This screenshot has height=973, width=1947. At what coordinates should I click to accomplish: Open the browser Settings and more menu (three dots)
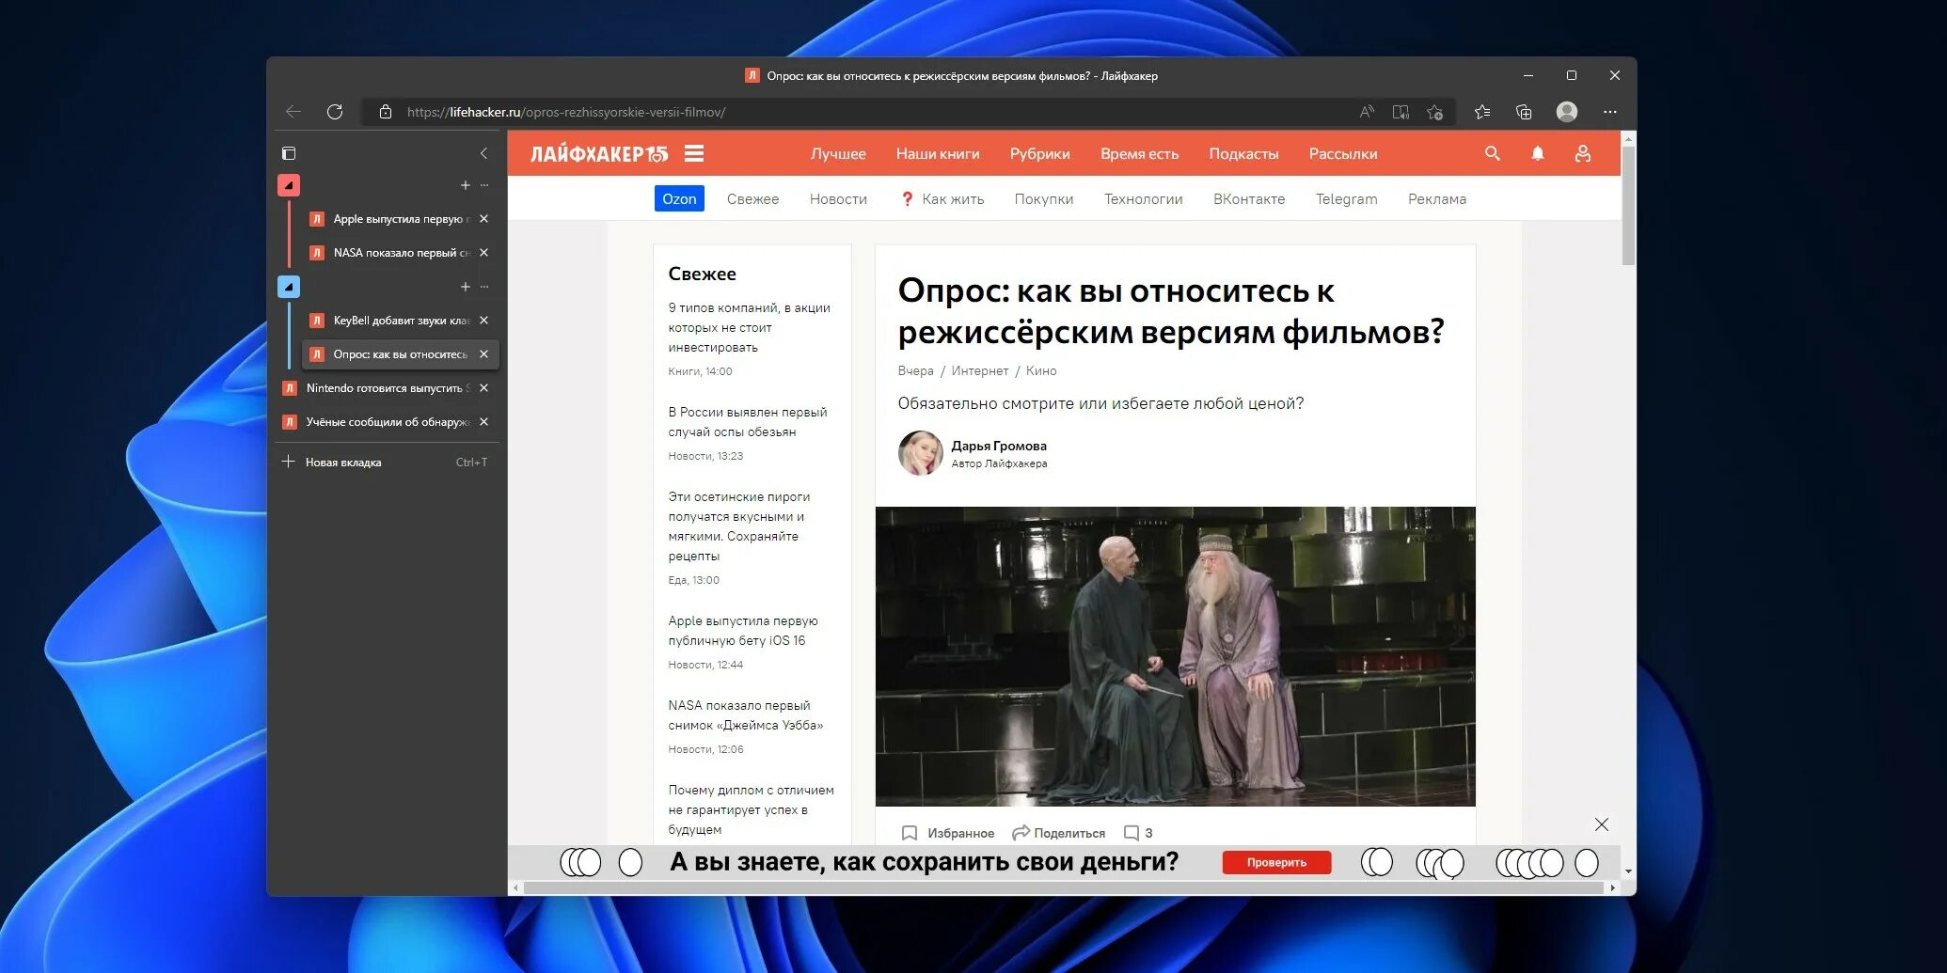pos(1610,112)
